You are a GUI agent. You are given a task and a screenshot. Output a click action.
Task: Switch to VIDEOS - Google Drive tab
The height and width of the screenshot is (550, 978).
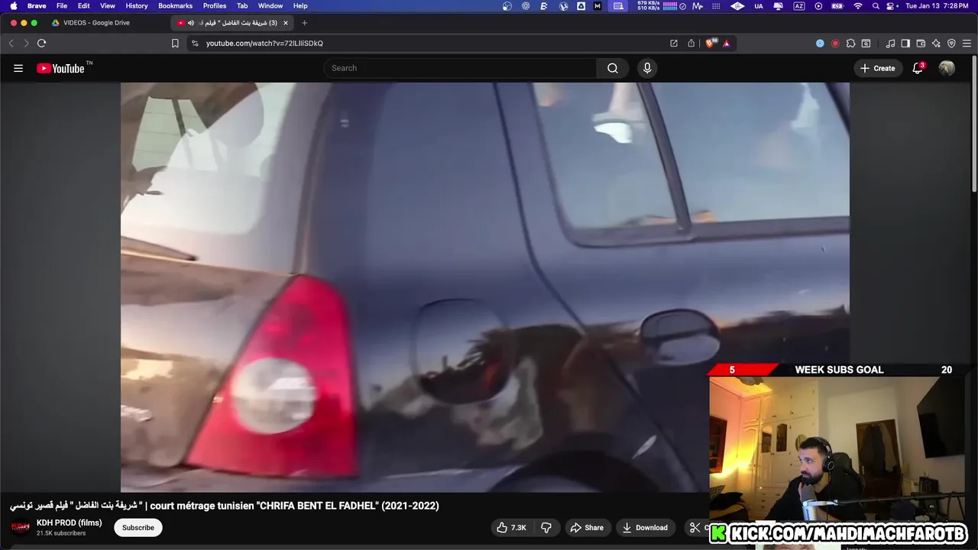pos(96,23)
